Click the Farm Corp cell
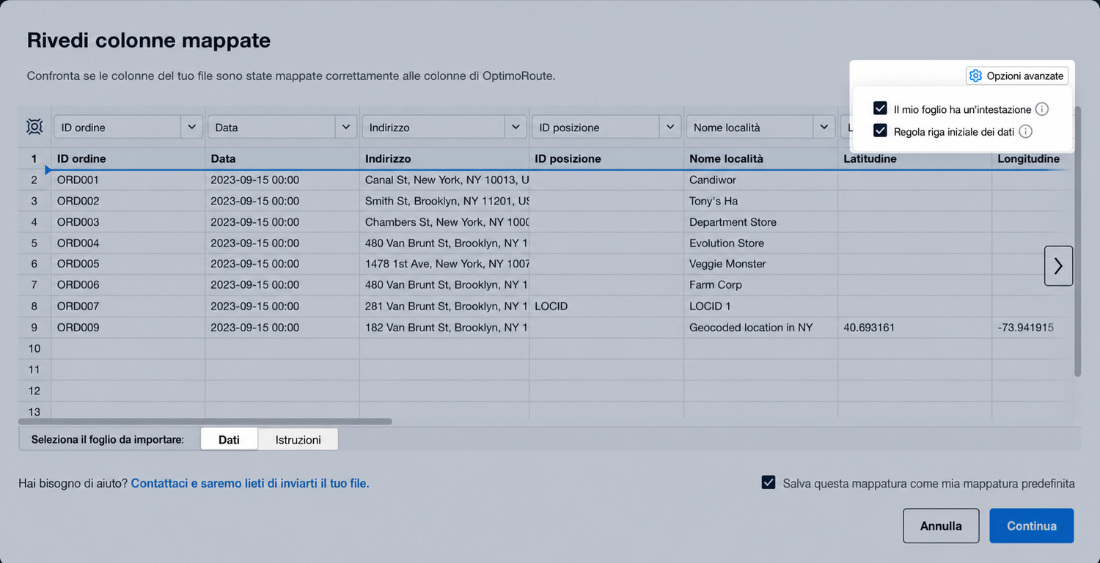This screenshot has width=1100, height=563. click(x=760, y=284)
